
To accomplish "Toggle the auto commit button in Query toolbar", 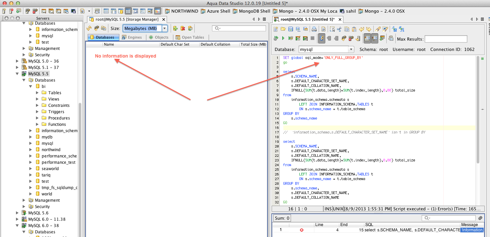I will coord(322,39).
